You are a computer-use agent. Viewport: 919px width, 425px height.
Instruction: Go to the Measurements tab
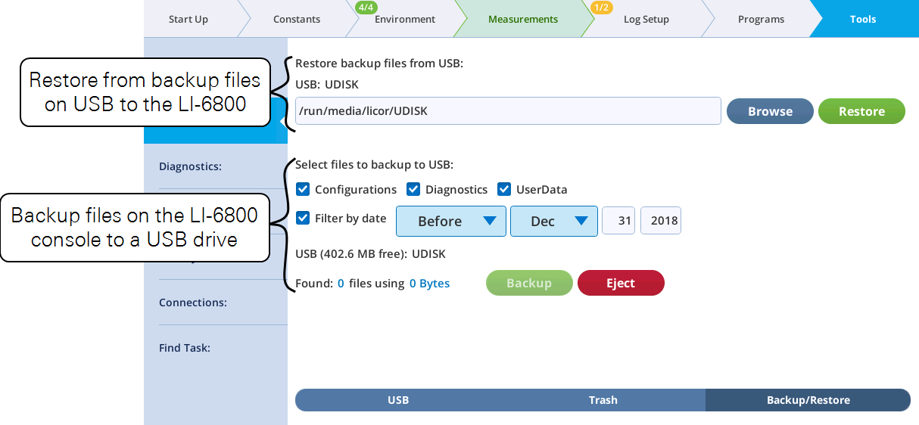click(x=523, y=19)
